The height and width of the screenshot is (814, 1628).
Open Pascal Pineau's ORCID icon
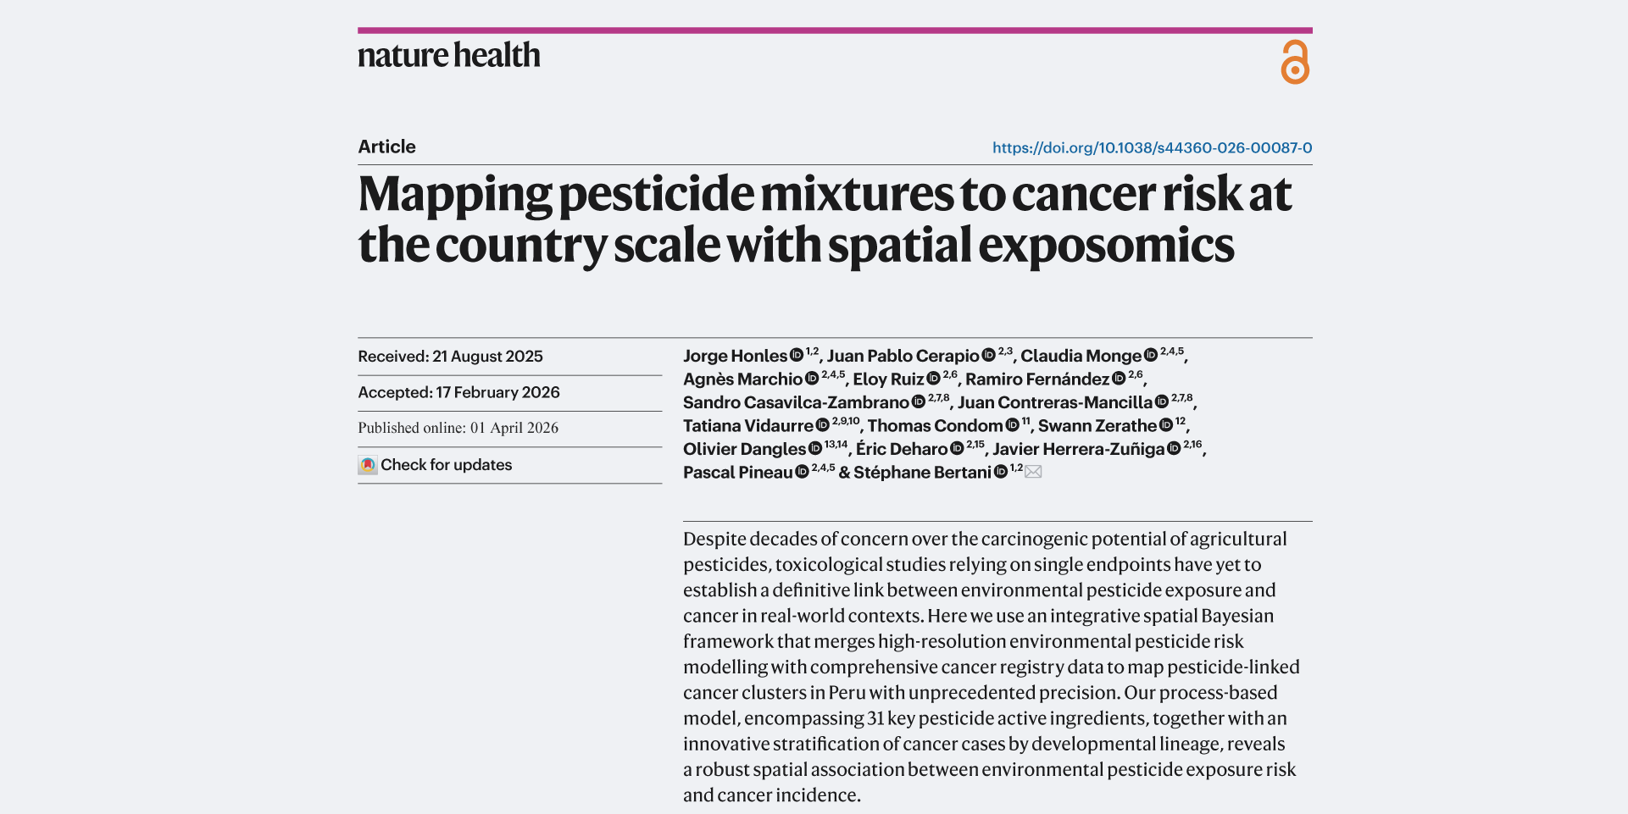(x=802, y=472)
